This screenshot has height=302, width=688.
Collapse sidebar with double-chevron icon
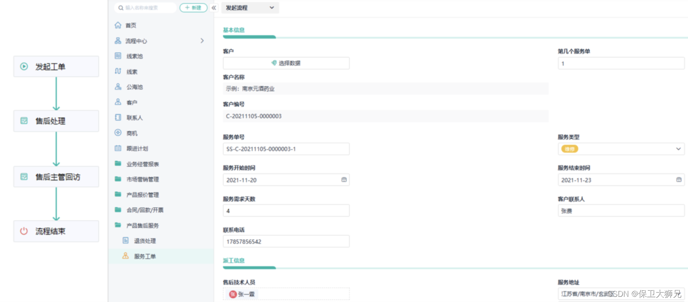coord(214,8)
